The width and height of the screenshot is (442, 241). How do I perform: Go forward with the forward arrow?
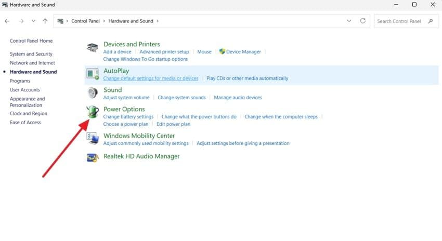coord(21,21)
